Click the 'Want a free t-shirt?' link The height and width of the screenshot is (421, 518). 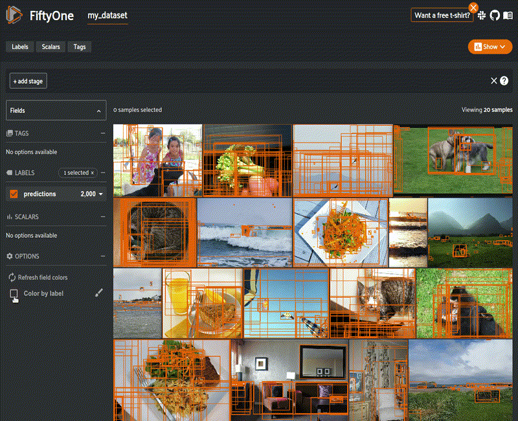tap(442, 15)
